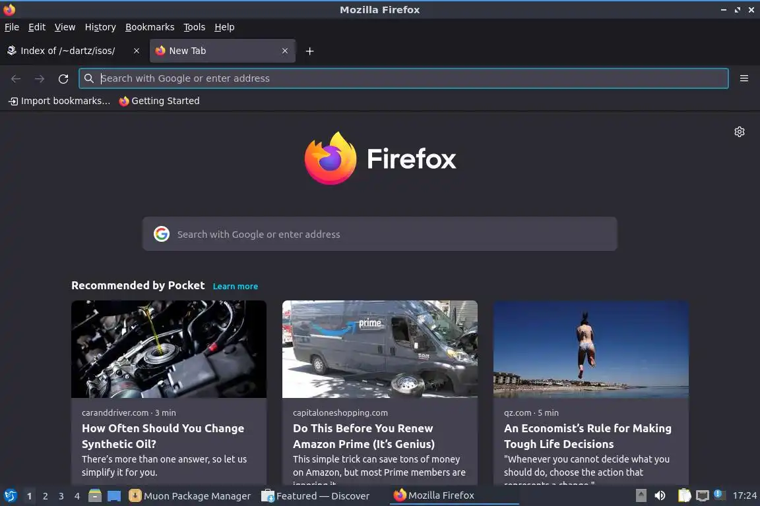
Task: Click the forward navigation arrow
Action: coord(40,78)
